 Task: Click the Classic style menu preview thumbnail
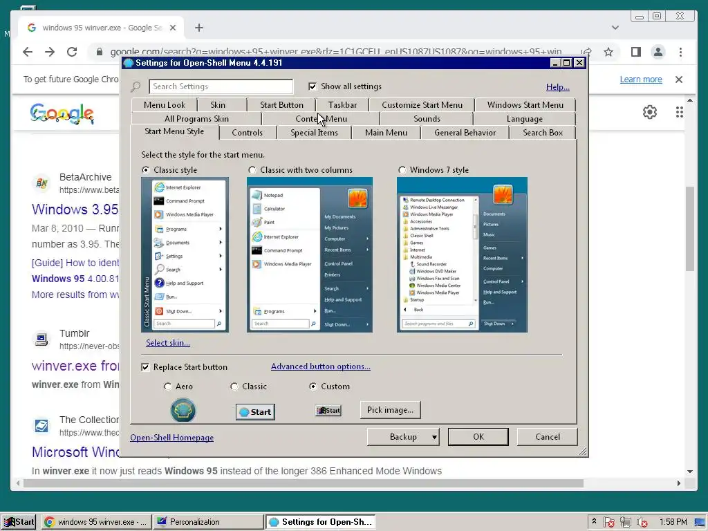coord(185,254)
